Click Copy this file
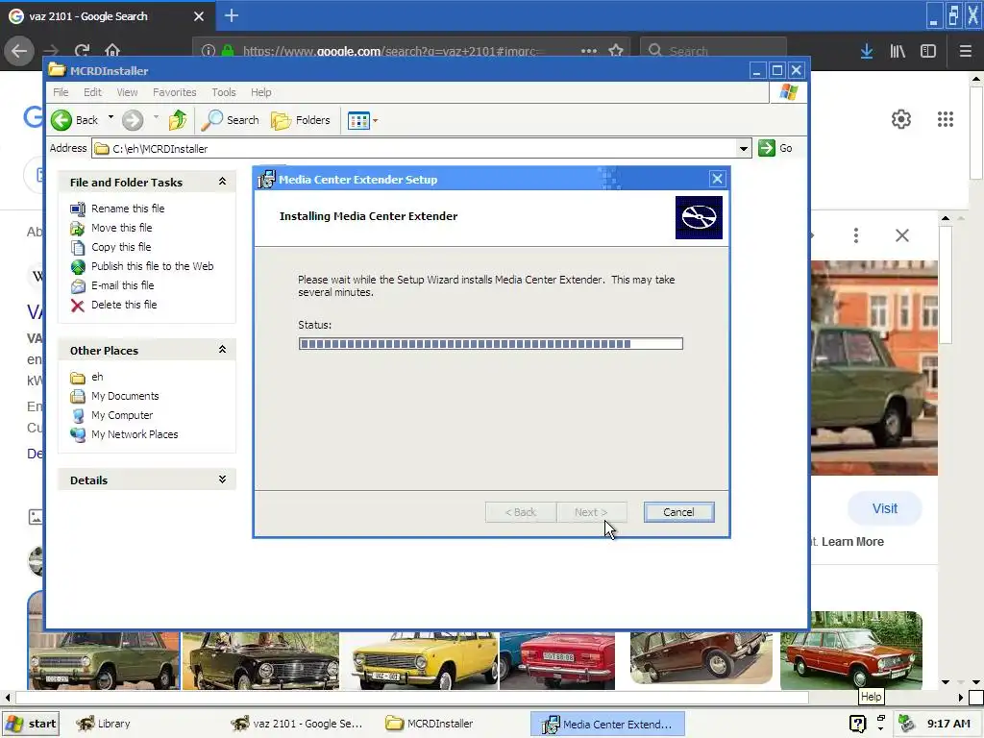 tap(121, 247)
